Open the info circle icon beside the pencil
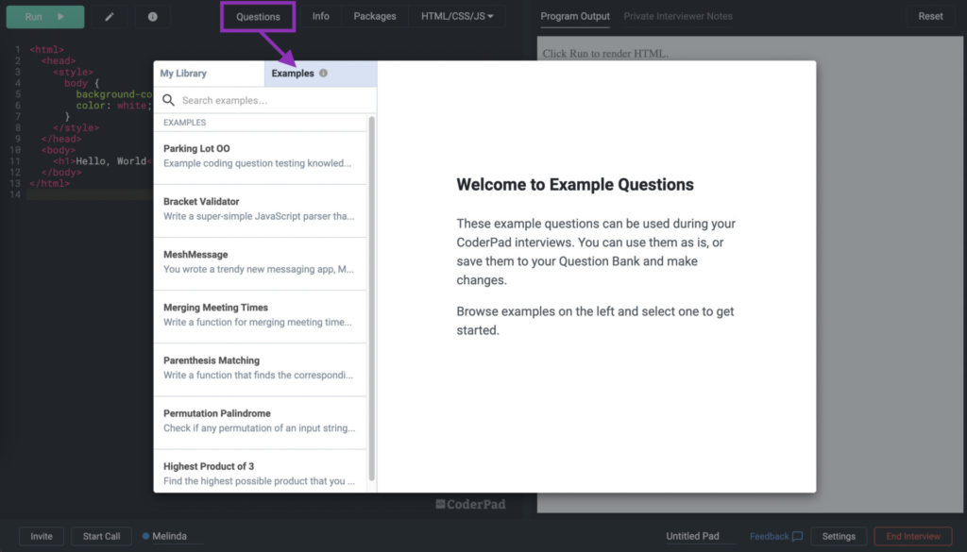967x552 pixels. tap(152, 16)
